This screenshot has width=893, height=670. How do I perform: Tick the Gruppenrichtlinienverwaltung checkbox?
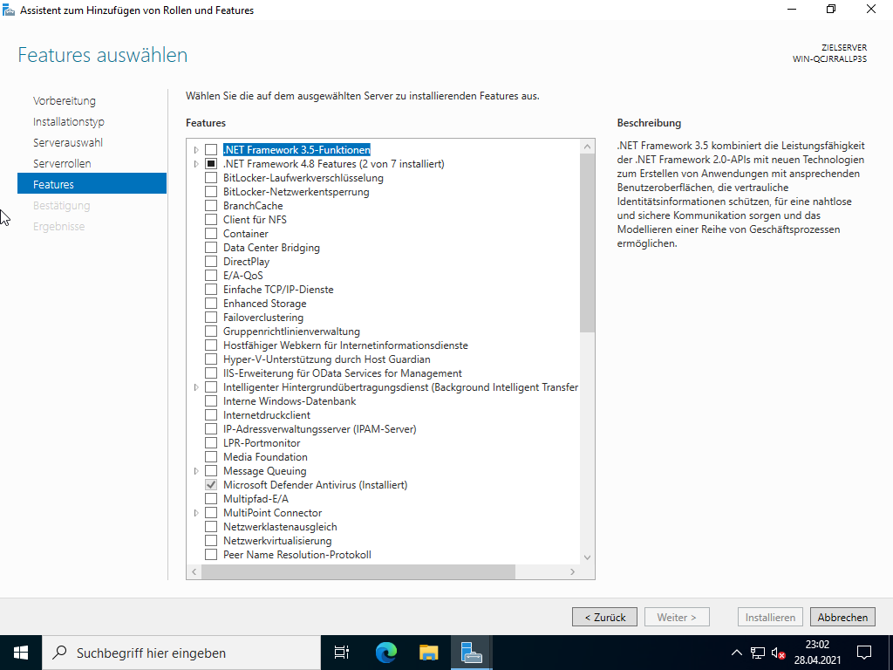pos(211,332)
